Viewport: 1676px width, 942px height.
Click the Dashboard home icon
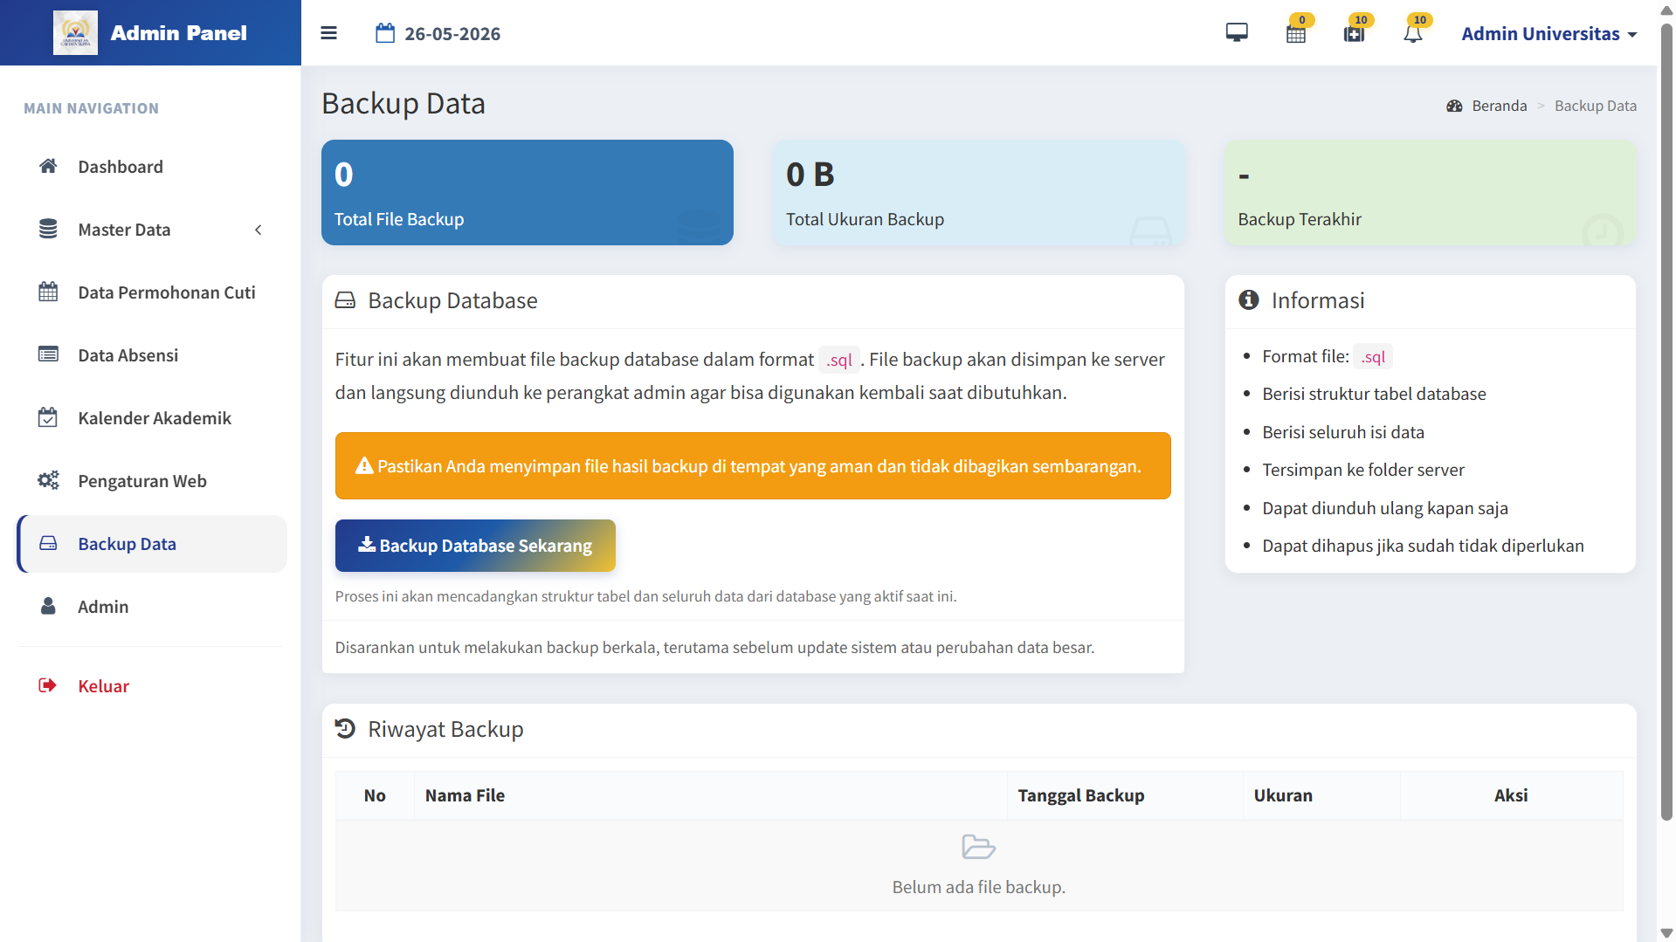pos(48,166)
